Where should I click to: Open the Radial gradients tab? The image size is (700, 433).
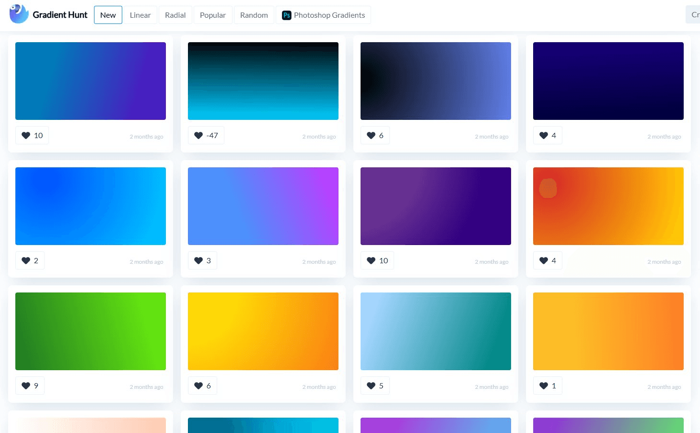click(175, 15)
